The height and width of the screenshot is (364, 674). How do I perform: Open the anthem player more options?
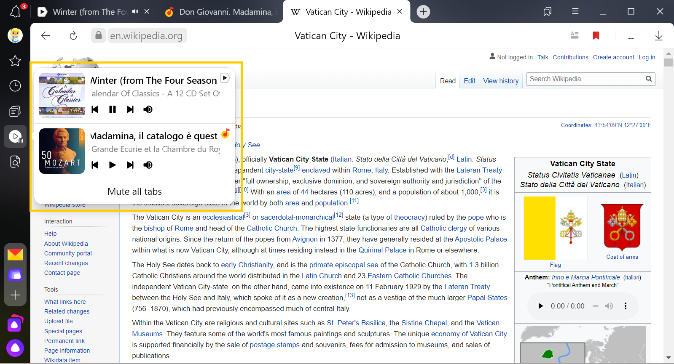coord(626,306)
